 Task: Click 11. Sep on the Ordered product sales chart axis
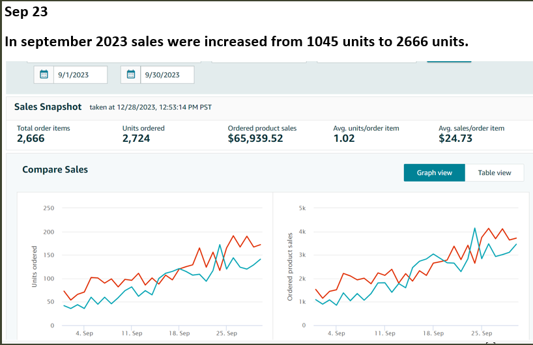click(386, 333)
